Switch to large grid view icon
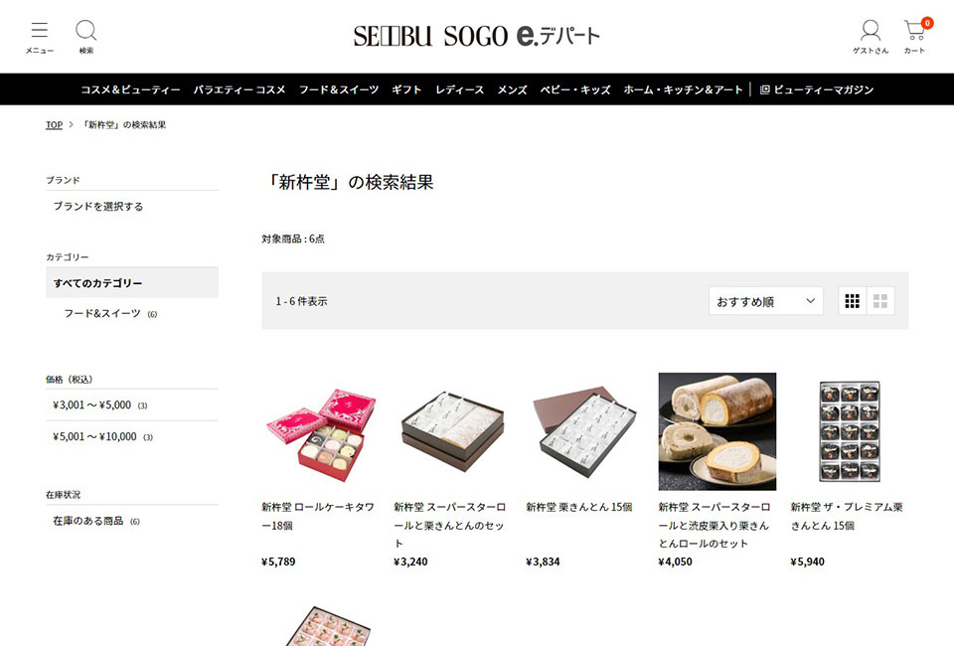The height and width of the screenshot is (646, 954). 880,301
